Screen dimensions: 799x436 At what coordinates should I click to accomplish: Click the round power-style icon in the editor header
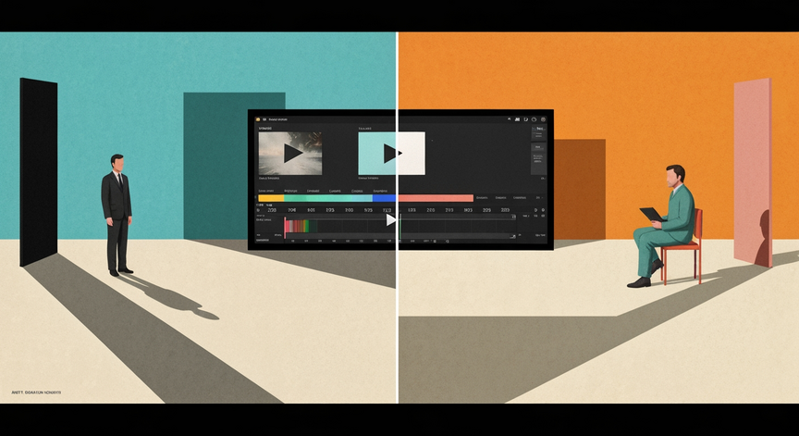[534, 119]
